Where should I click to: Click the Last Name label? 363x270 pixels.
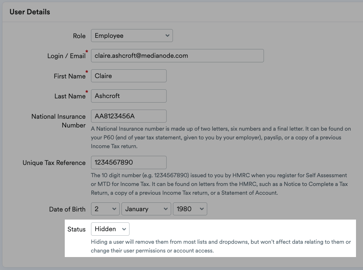(70, 96)
